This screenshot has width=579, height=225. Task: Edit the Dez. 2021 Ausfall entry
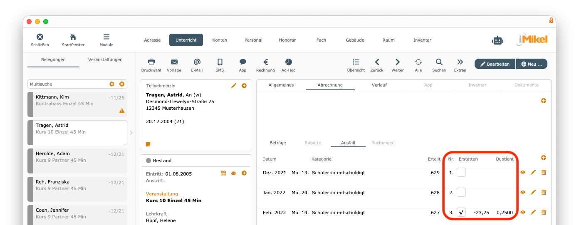[533, 172]
